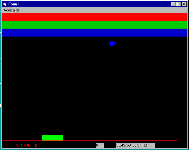This screenshot has width=189, height=150.
Task: Click the Form1 application icon in title bar
Action: point(5,4)
